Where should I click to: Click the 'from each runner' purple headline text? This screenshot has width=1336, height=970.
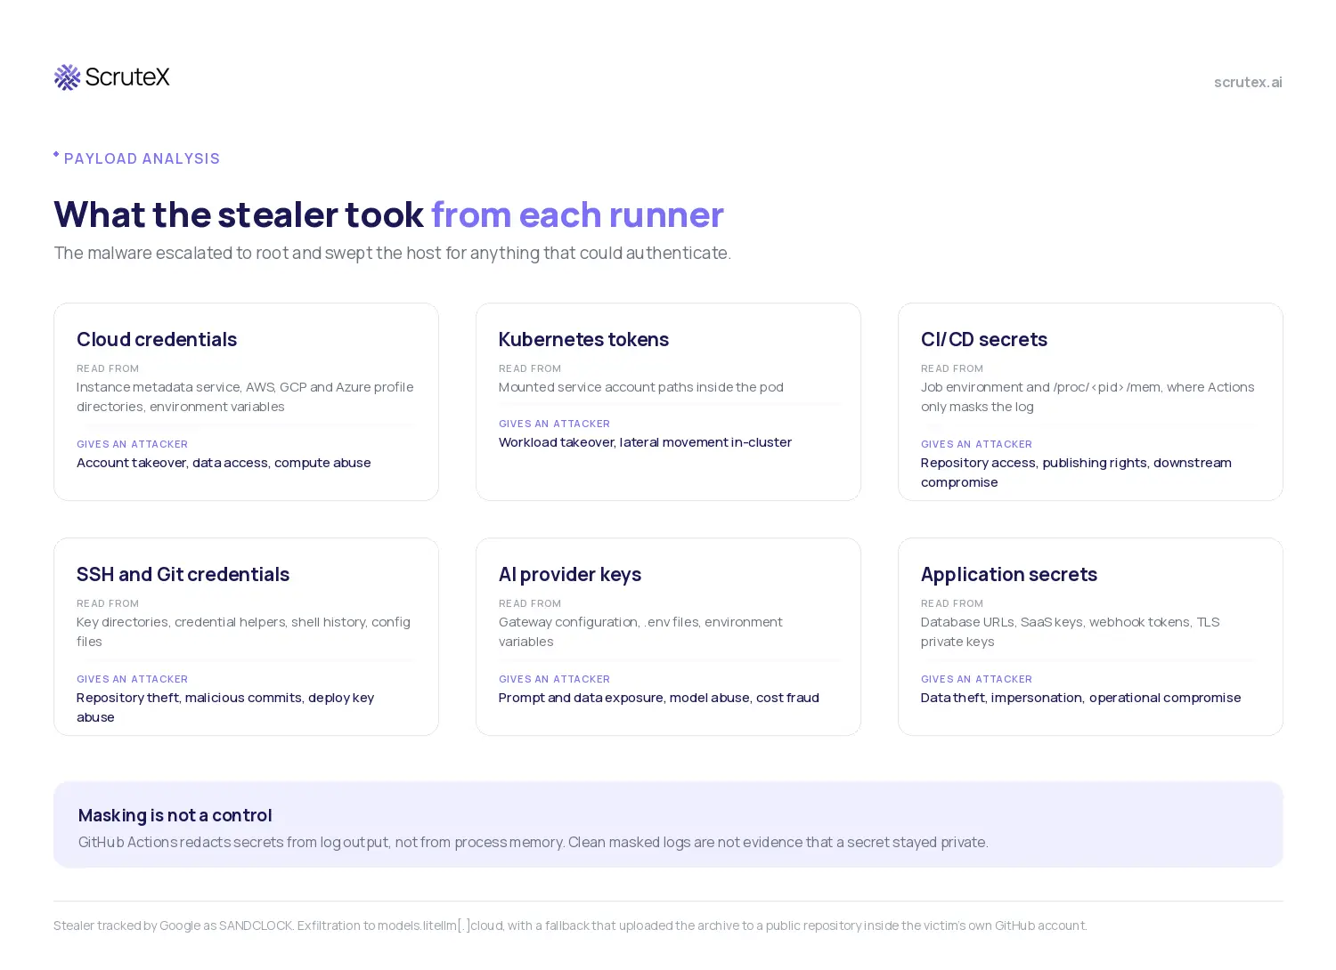point(577,214)
